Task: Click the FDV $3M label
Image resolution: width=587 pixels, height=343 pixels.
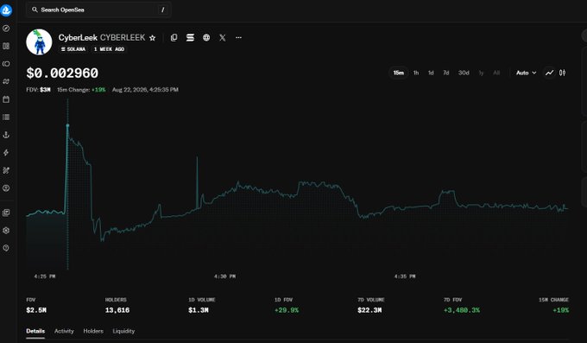Action: [x=38, y=90]
